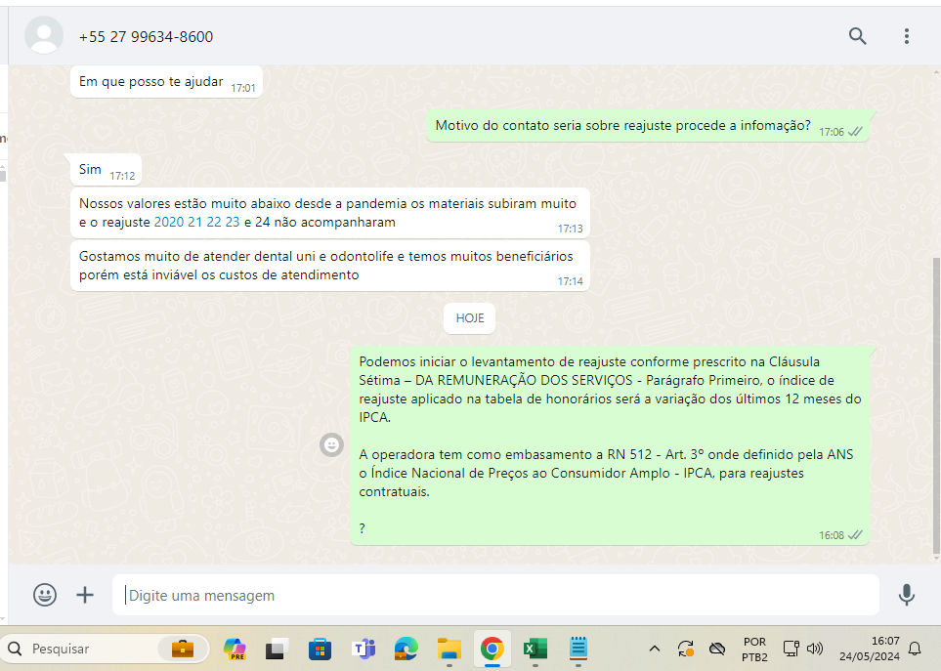Viewport: 941px width, 671px height.
Task: Open the notifications bell in taskbar
Action: point(915,649)
